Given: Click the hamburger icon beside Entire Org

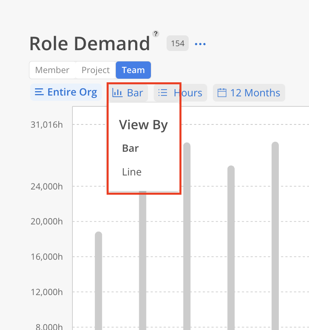Looking at the screenshot, I should [39, 92].
